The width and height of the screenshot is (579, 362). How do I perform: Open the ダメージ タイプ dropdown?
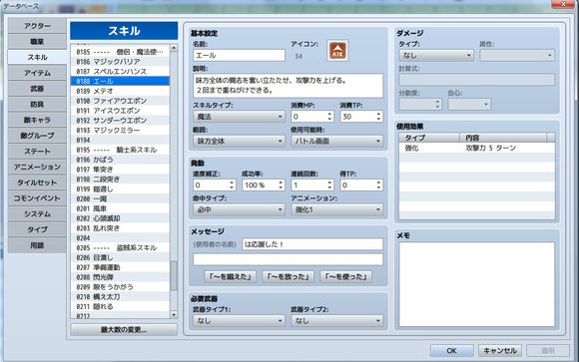pos(436,56)
